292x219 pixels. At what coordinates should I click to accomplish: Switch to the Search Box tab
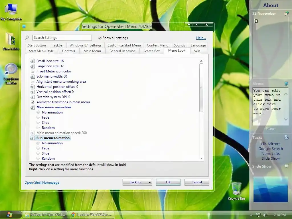click(152, 51)
